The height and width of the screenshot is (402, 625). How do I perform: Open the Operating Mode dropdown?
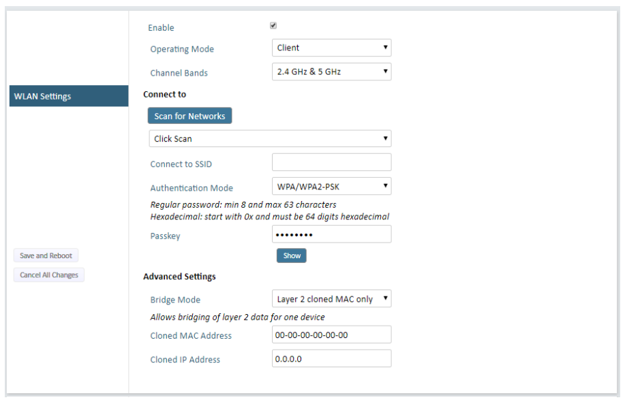[331, 48]
